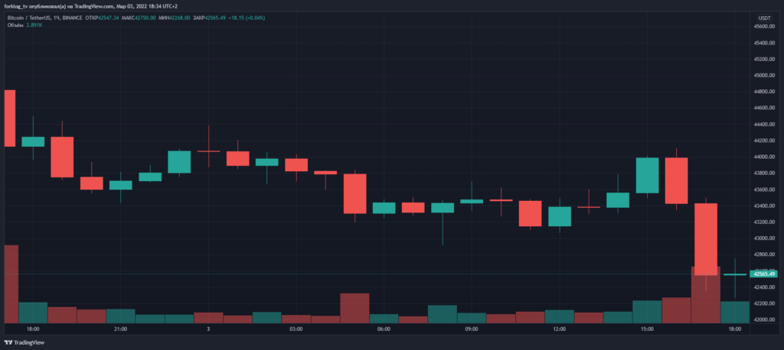Select the 15:00 time axis marker
784x350 pixels.
[647, 329]
